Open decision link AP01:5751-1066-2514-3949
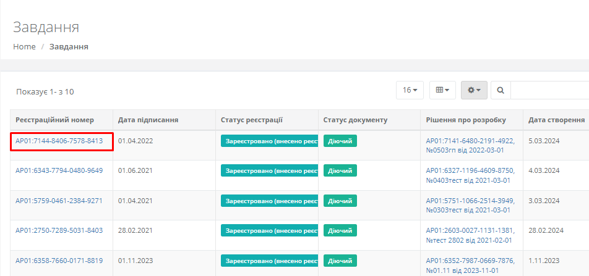 coord(470,201)
